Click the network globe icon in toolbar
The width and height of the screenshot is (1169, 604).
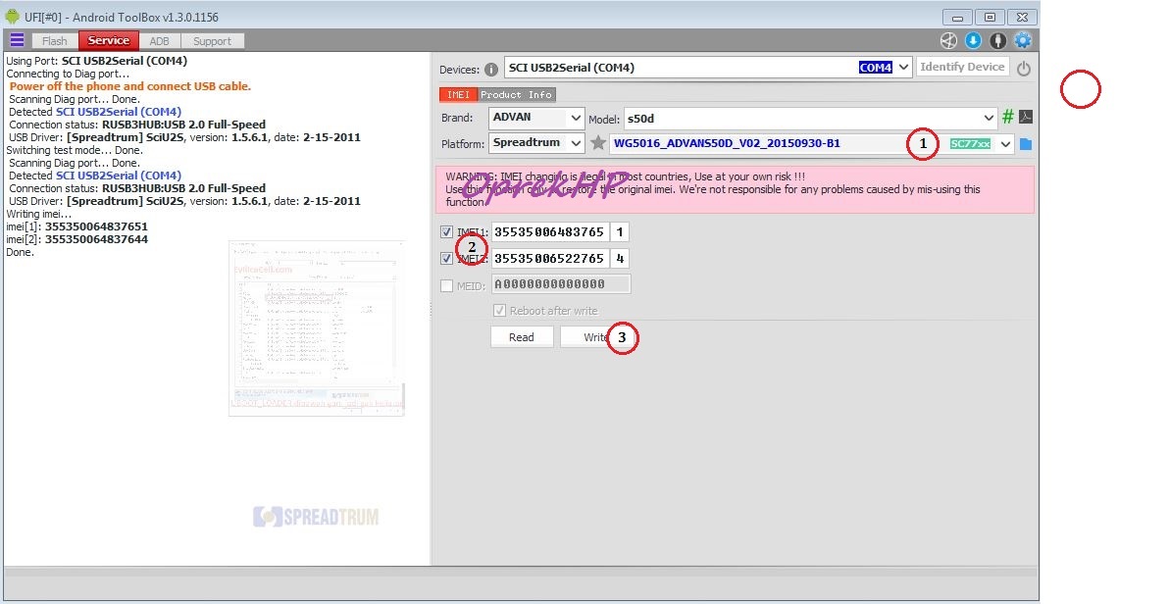click(948, 41)
